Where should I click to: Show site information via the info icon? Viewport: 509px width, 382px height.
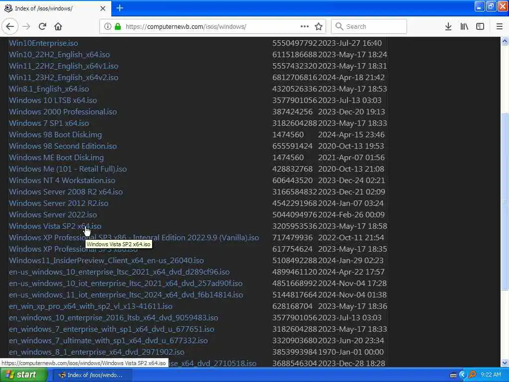[107, 26]
